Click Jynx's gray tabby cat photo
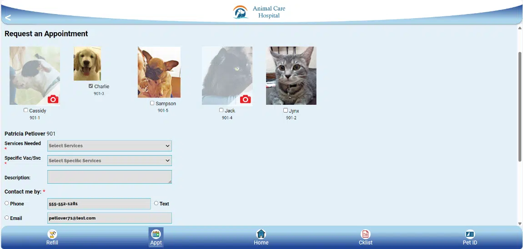The height and width of the screenshot is (249, 523). [x=291, y=76]
